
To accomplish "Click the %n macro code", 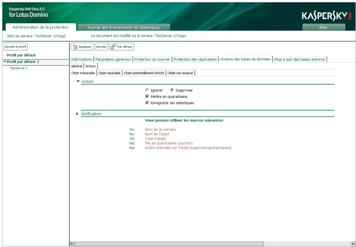I will click(132, 134).
